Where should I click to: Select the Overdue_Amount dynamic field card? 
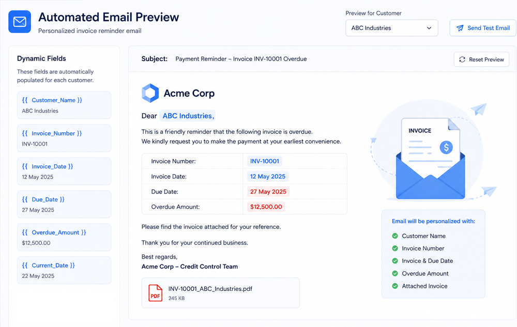click(64, 237)
